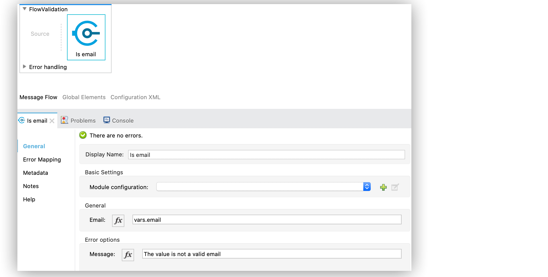Click the validator icon on the Is email tab
This screenshot has width=548, height=277.
tap(21, 120)
